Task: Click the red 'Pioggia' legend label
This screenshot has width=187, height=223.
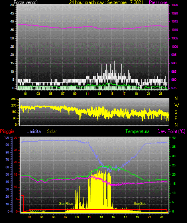Action: click(7, 131)
